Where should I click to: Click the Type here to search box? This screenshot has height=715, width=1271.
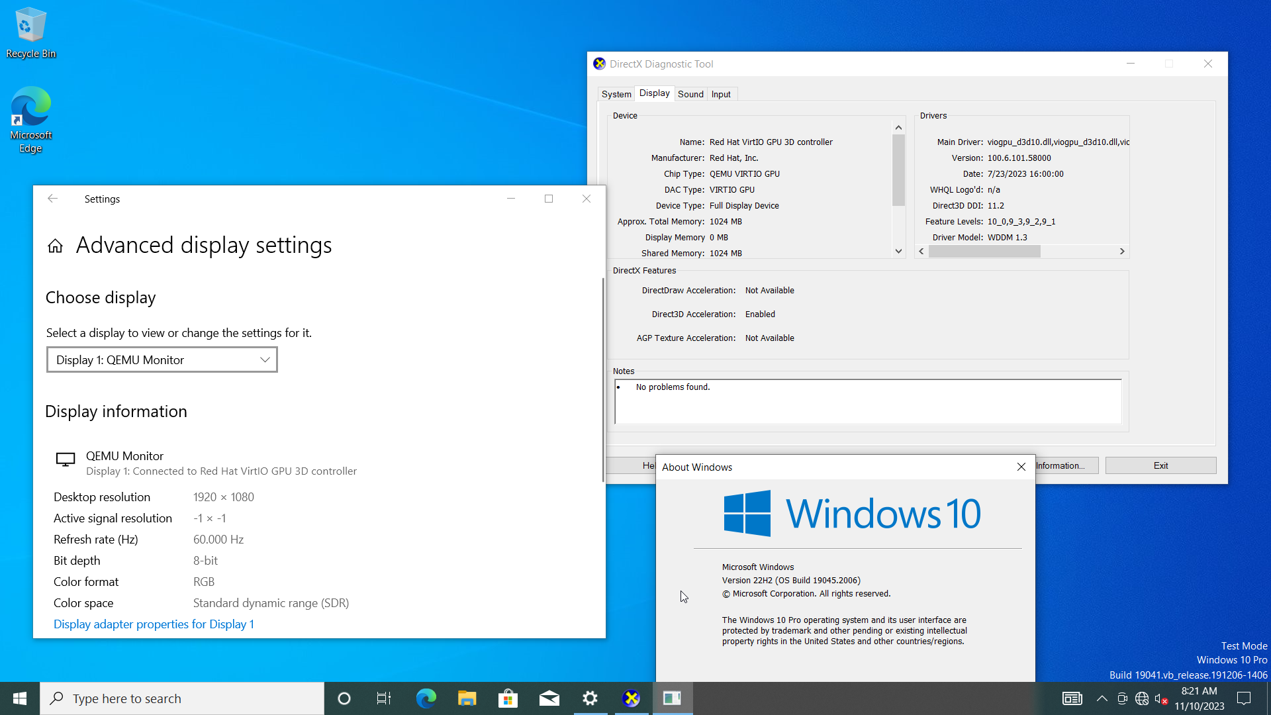tap(182, 698)
